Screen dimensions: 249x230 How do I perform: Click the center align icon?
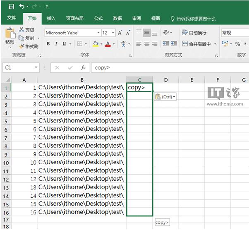pyautogui.click(x=146, y=44)
